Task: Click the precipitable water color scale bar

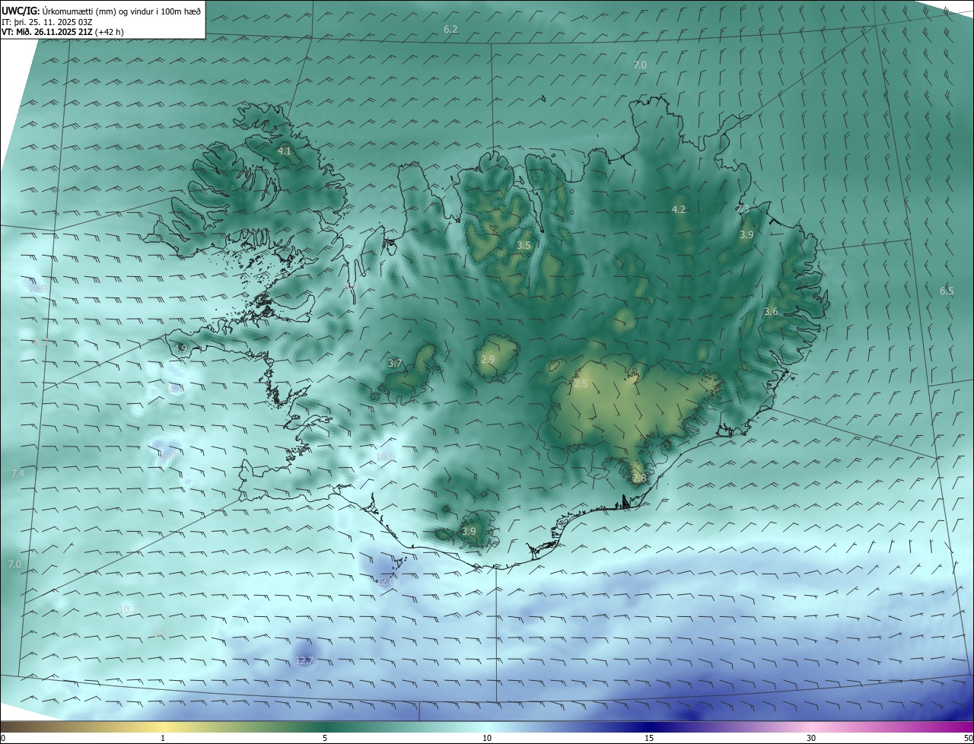Action: pyautogui.click(x=487, y=727)
